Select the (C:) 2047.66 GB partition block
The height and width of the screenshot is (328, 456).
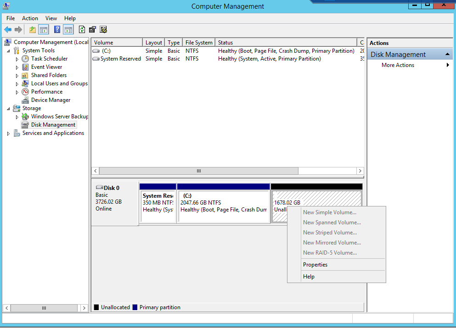[x=223, y=203]
